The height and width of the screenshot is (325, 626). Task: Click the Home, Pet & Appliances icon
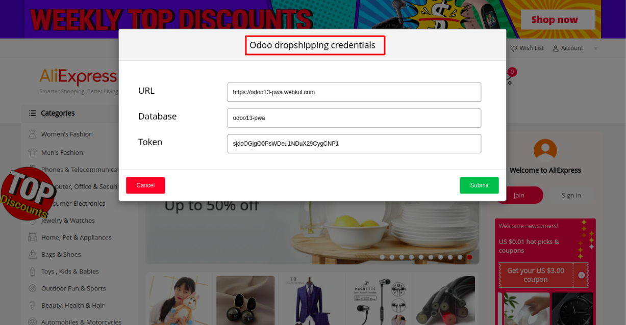pyautogui.click(x=33, y=237)
